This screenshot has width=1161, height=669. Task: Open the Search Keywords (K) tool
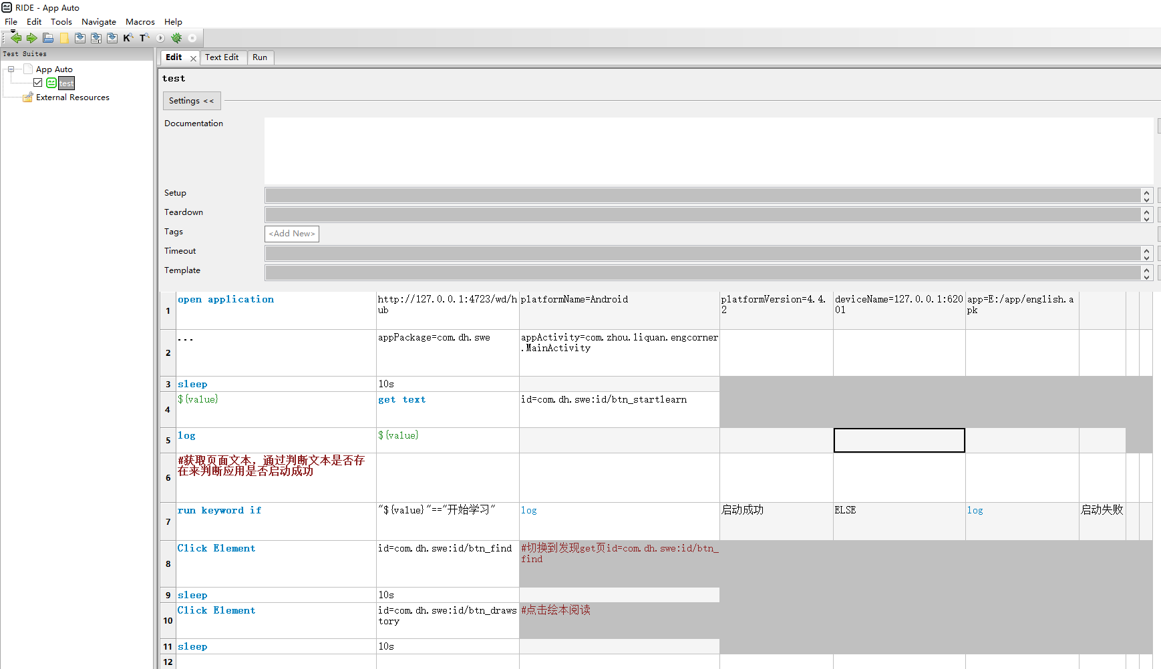pyautogui.click(x=128, y=38)
